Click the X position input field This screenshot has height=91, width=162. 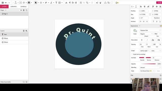pyautogui.click(x=144, y=11)
